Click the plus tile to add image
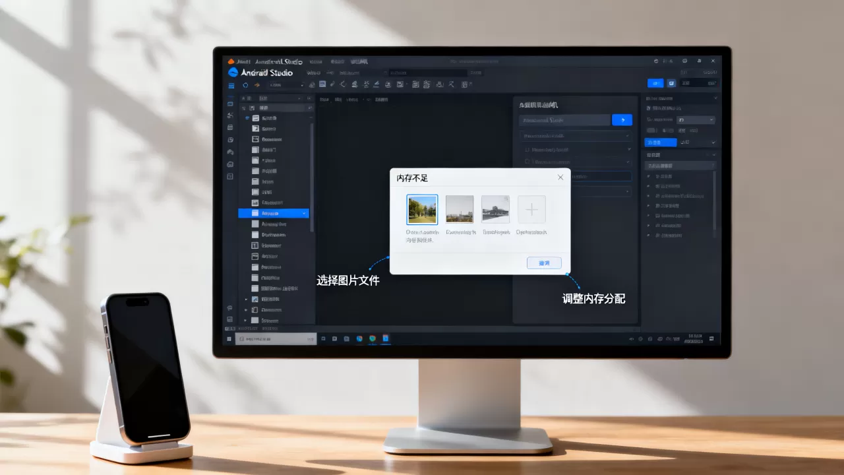 point(531,210)
